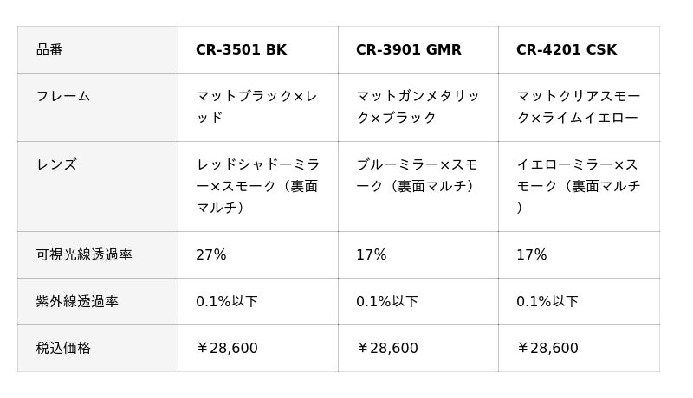Viewport: 693px width, 398px height.
Task: Select the 品番 row label
Action: (49, 50)
